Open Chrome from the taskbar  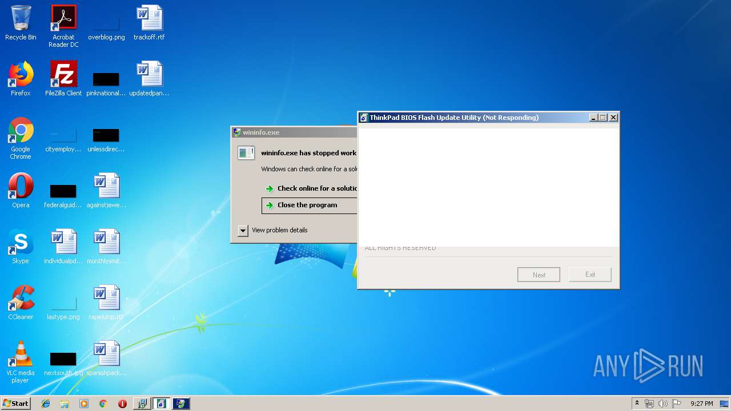103,404
